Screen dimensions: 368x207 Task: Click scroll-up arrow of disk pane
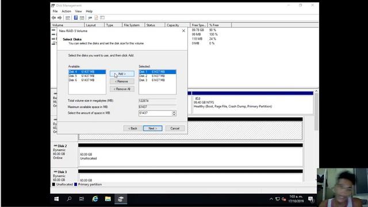316,91
